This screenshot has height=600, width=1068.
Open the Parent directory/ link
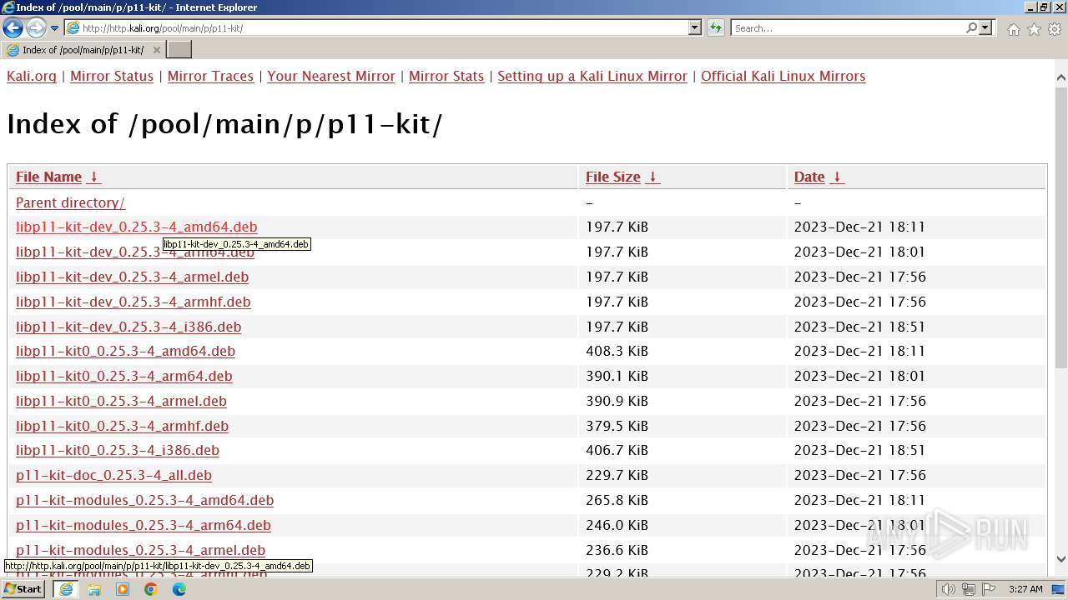tap(70, 202)
